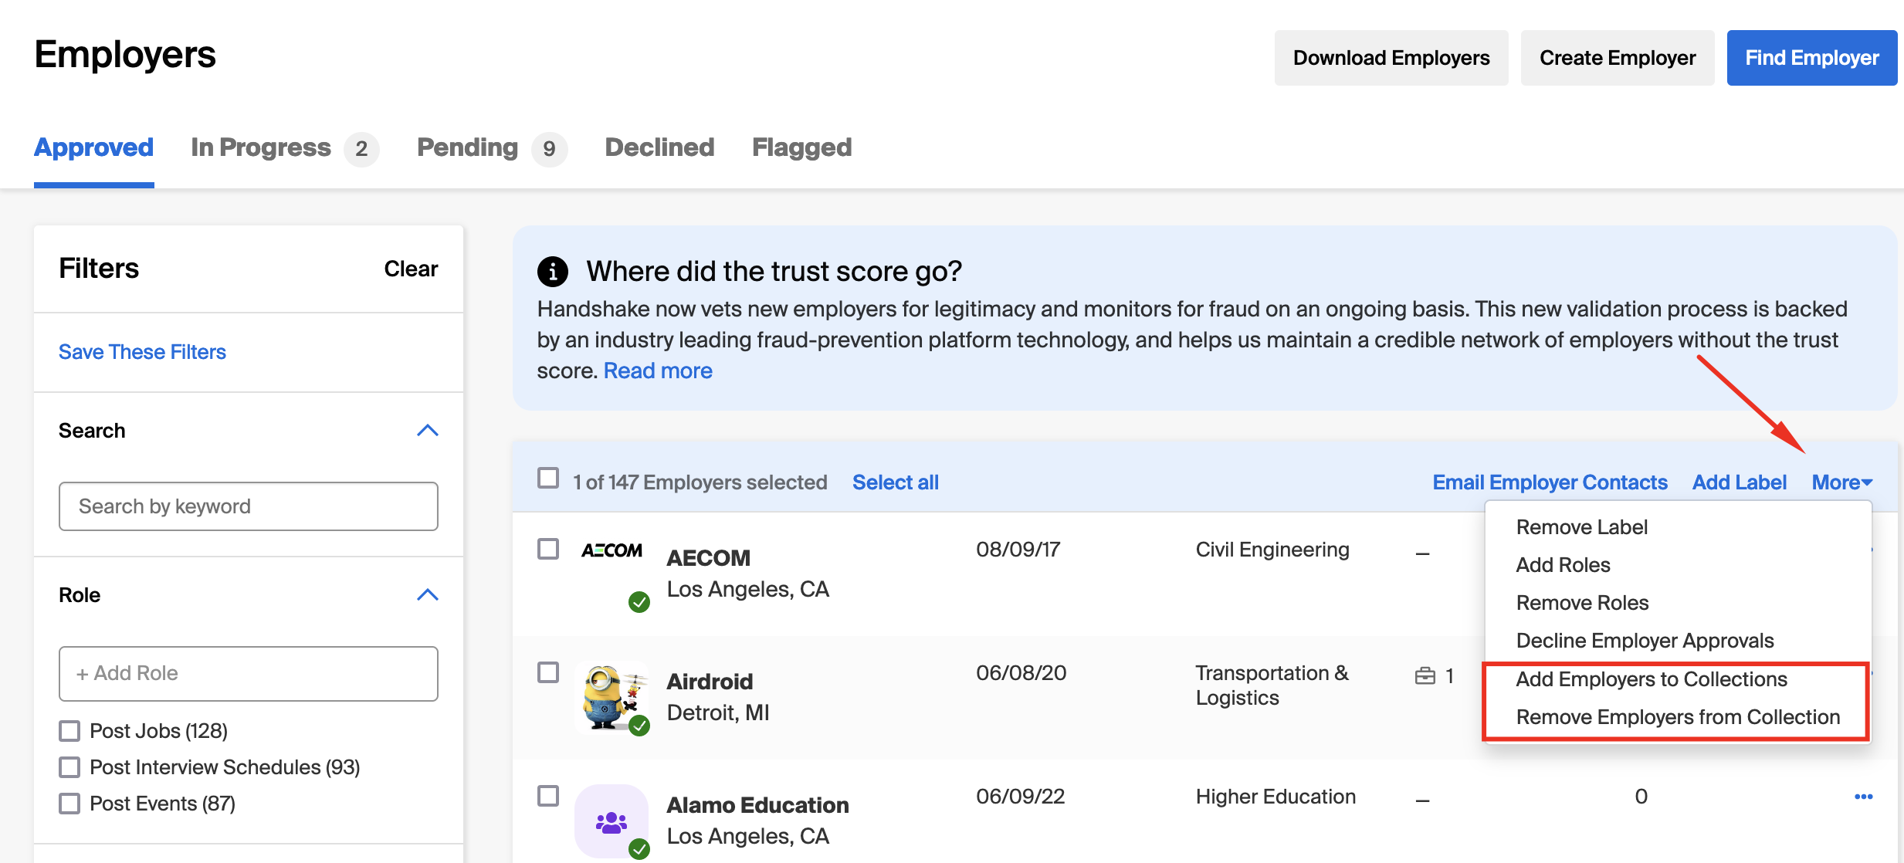Image resolution: width=1904 pixels, height=863 pixels.
Task: Choose Decline Employer Approvals menu item
Action: click(1645, 641)
